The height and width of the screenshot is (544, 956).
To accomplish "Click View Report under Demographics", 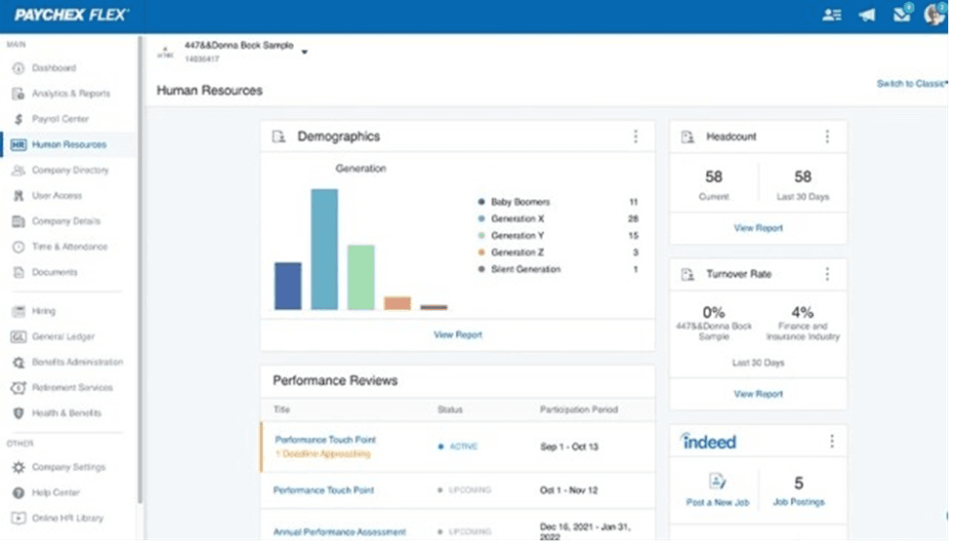I will (457, 335).
